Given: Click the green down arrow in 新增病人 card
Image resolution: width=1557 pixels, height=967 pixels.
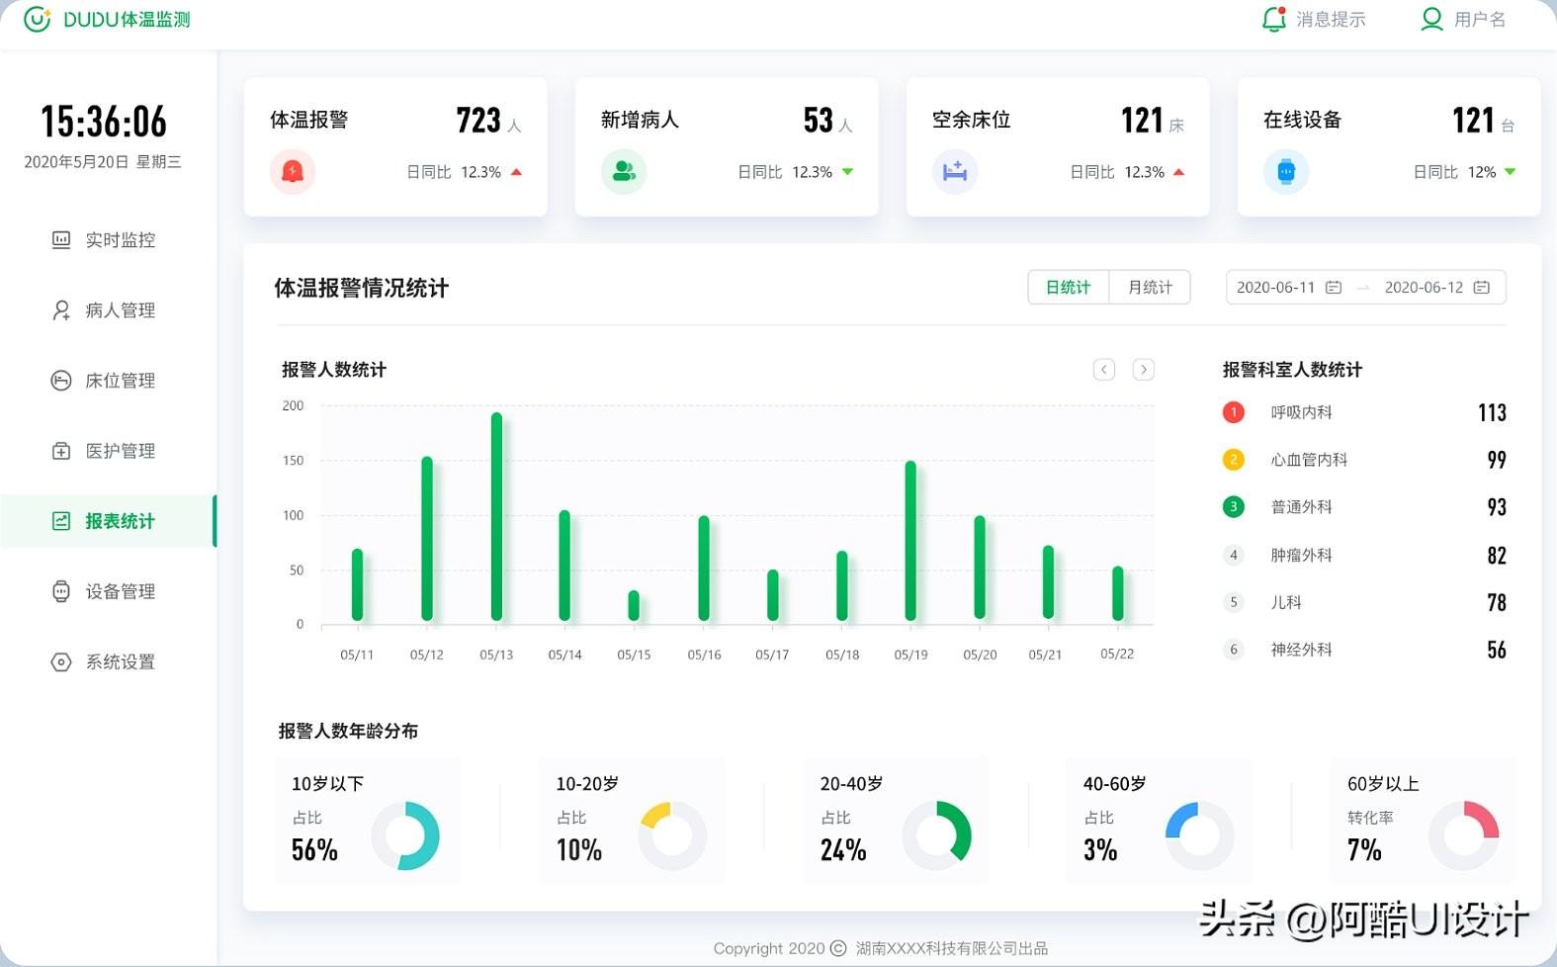Looking at the screenshot, I should 847,172.
